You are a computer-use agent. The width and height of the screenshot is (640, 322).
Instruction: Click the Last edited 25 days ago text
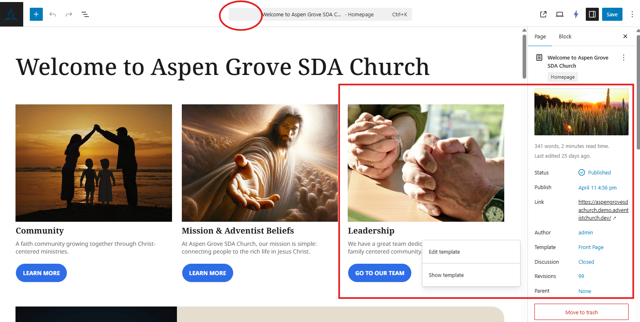pyautogui.click(x=563, y=156)
